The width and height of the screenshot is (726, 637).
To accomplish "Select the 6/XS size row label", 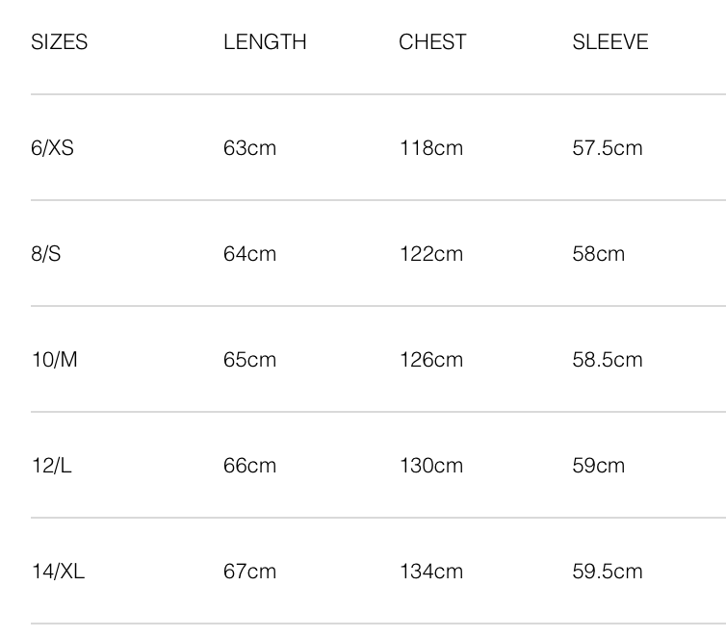I will [x=52, y=148].
